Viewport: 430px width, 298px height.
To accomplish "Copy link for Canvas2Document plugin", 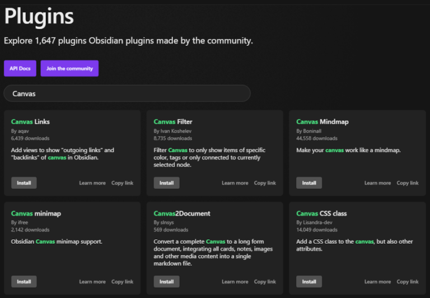I will 265,282.
